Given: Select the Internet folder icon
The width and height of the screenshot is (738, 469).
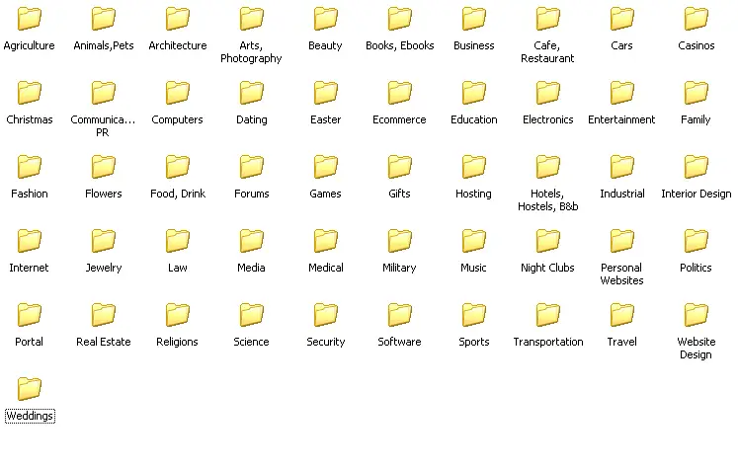Looking at the screenshot, I should [30, 241].
